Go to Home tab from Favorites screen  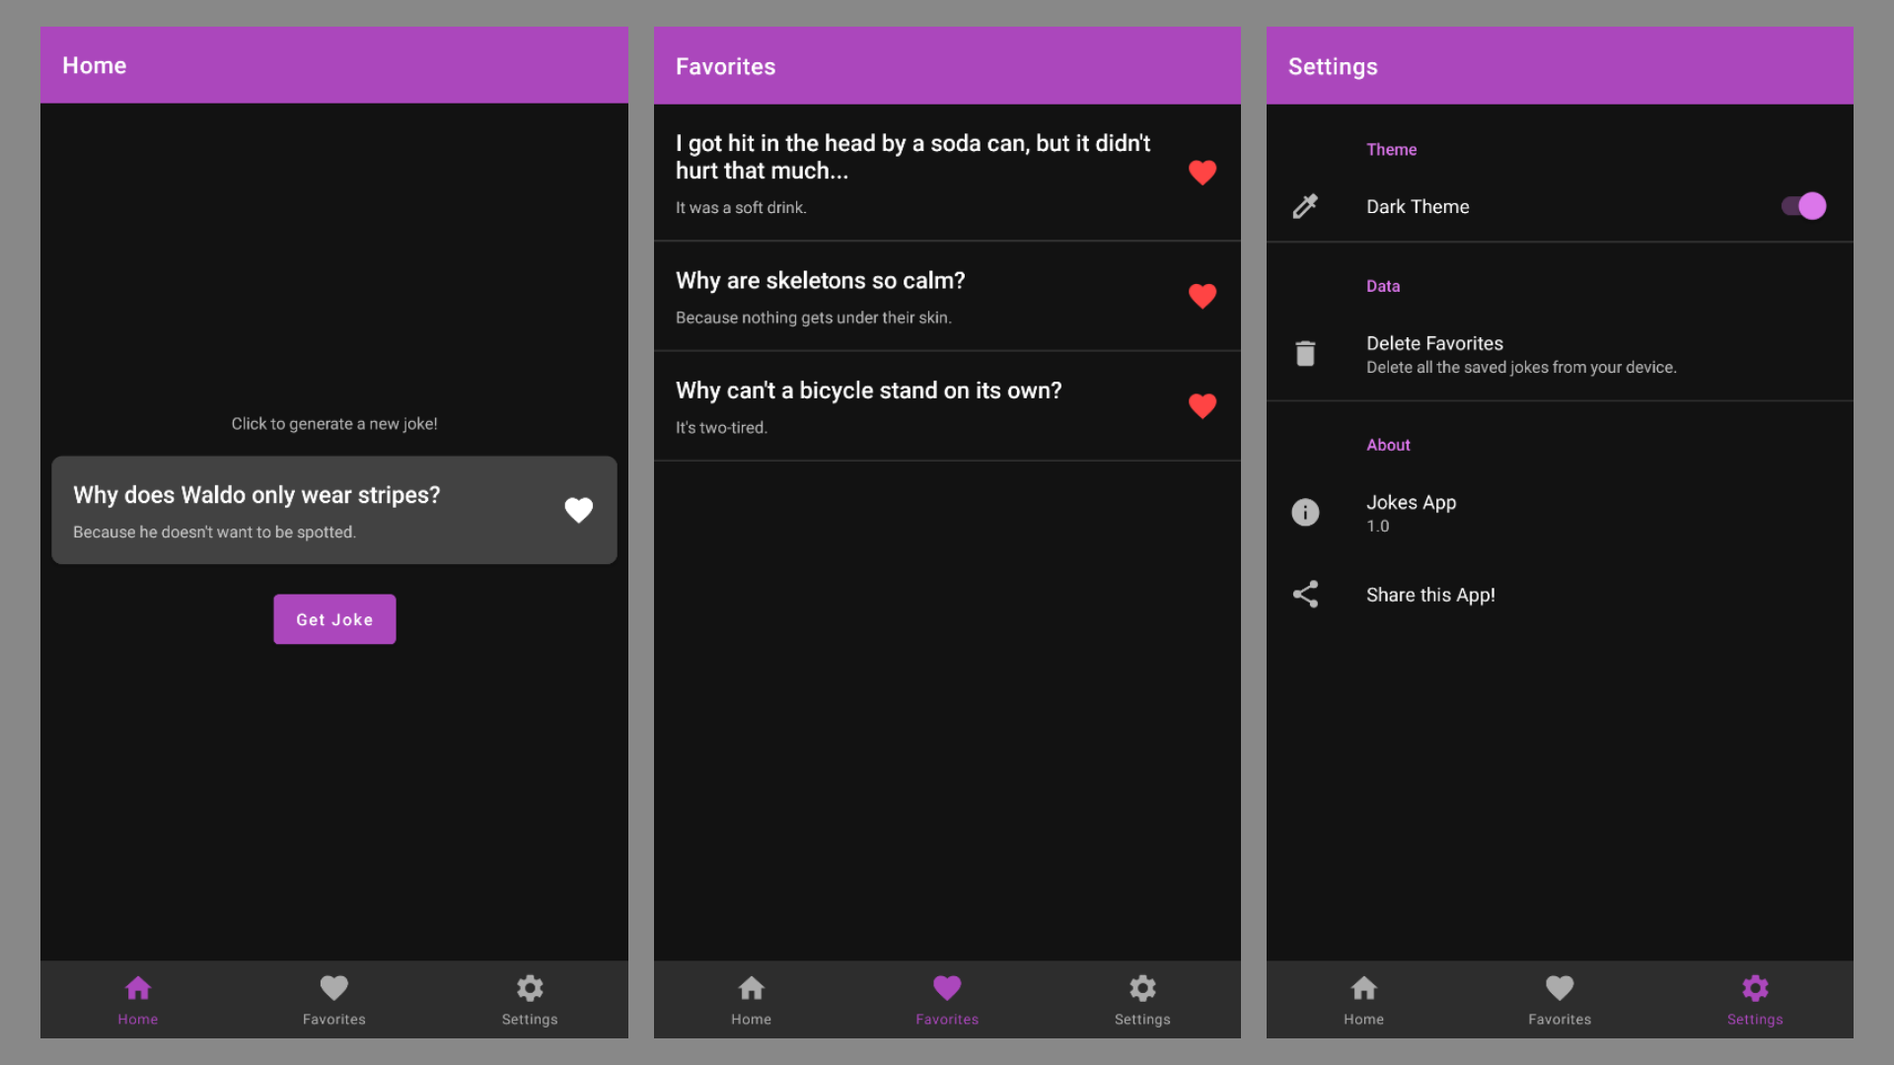click(751, 998)
